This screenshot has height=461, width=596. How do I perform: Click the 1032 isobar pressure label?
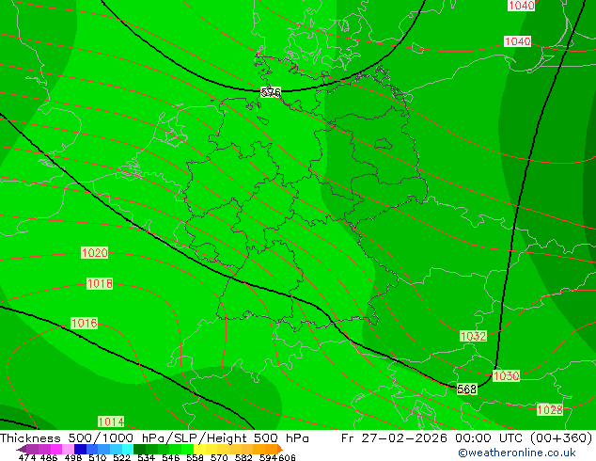coord(473,336)
